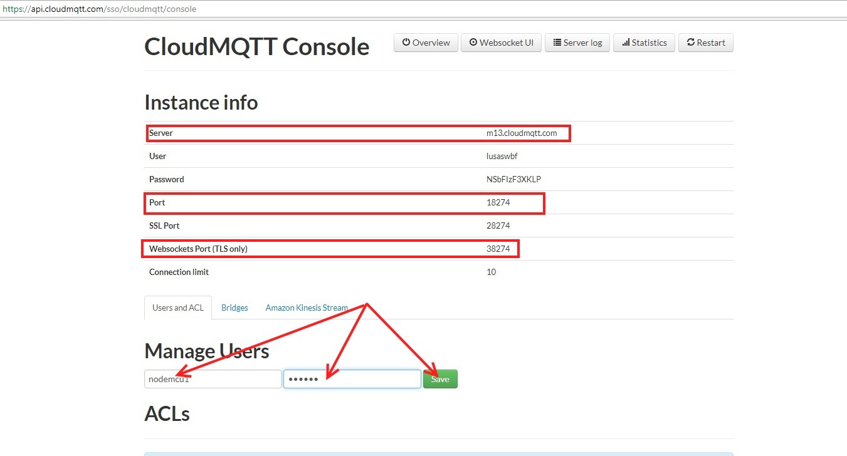847x456 pixels.
Task: Save the new user
Action: click(x=440, y=379)
